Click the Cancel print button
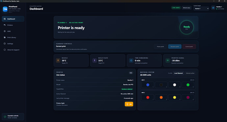The height and width of the screenshot is (122, 227). [189, 46]
